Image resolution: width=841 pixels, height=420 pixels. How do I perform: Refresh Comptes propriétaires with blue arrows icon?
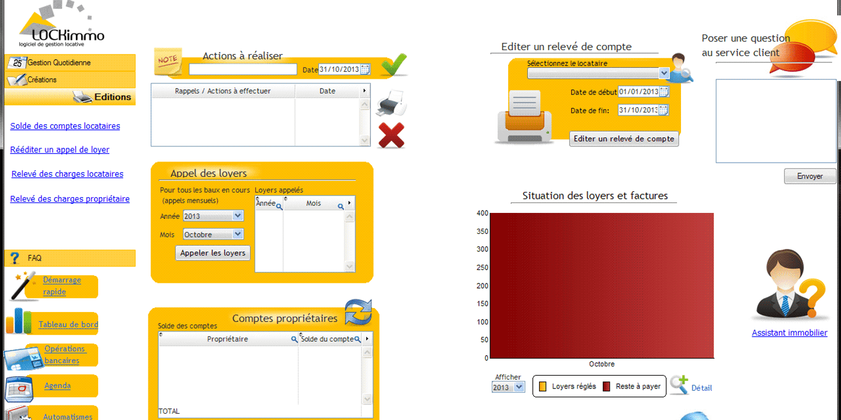point(358,312)
